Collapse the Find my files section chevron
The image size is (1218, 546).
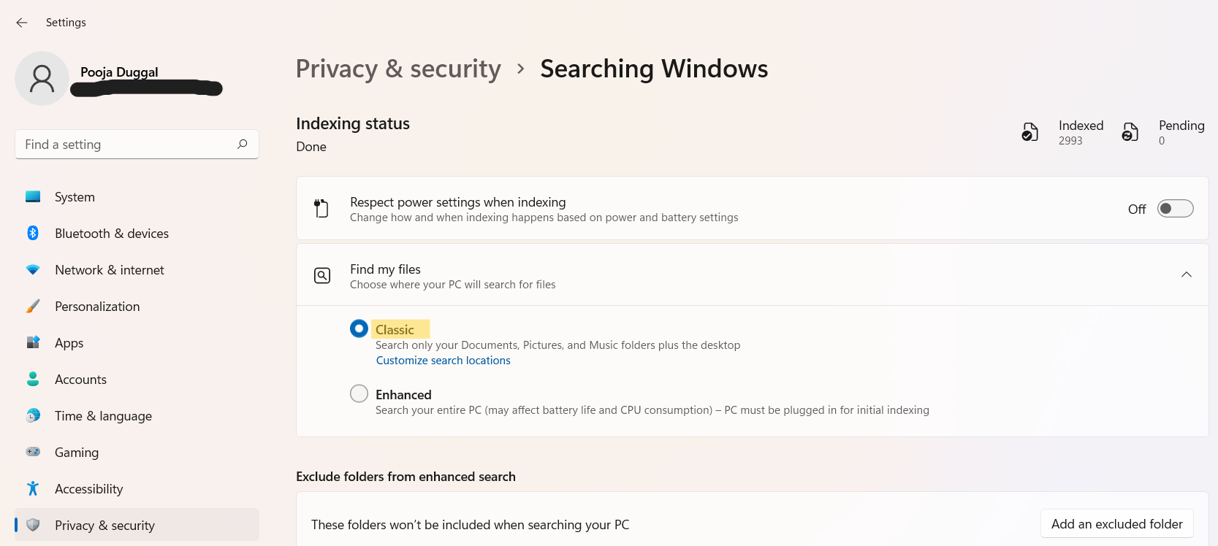coord(1187,274)
